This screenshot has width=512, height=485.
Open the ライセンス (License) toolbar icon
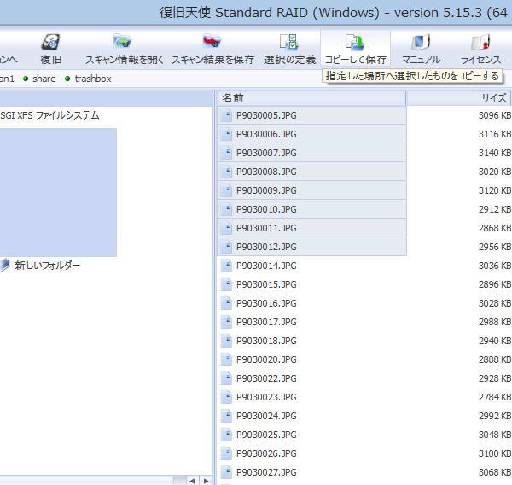pos(480,49)
